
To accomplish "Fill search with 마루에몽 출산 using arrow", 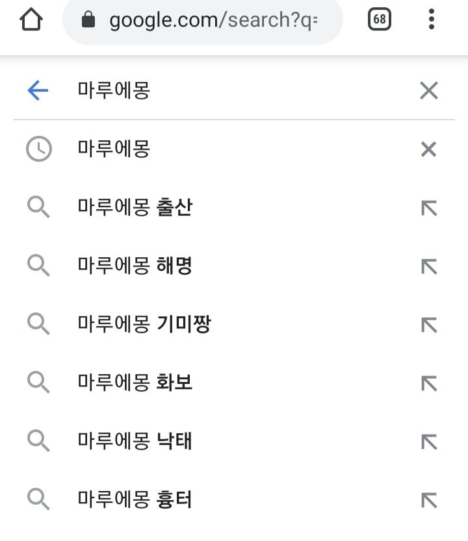I will tap(429, 208).
